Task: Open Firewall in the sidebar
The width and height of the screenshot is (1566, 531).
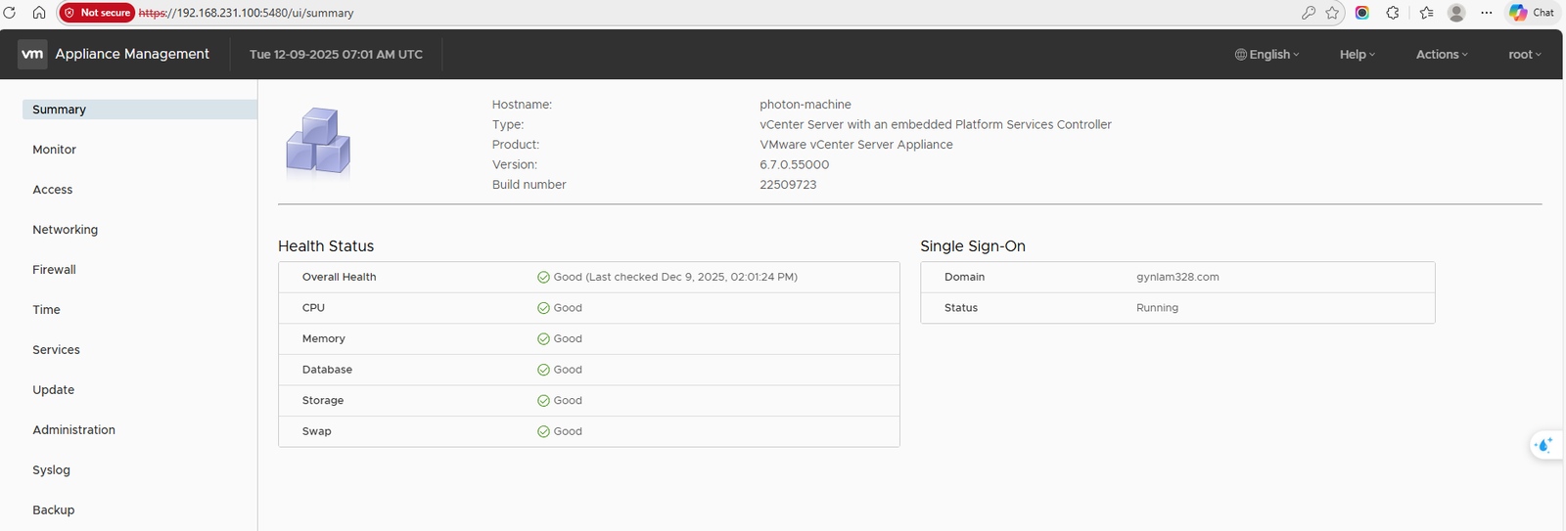Action: coord(54,270)
